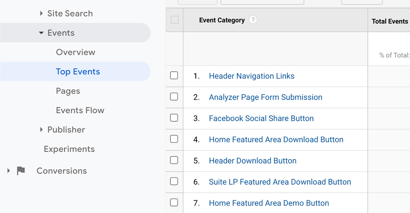
Task: Open the Events Flow view
Action: point(80,110)
